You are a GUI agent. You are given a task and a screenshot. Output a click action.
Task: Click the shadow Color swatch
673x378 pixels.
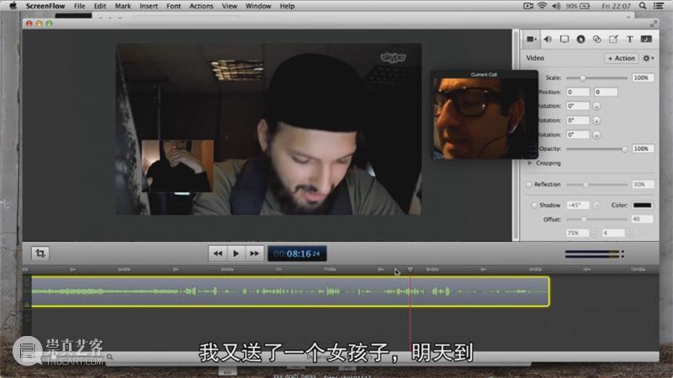pyautogui.click(x=642, y=205)
